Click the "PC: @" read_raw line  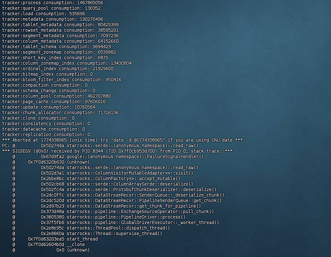point(100,145)
